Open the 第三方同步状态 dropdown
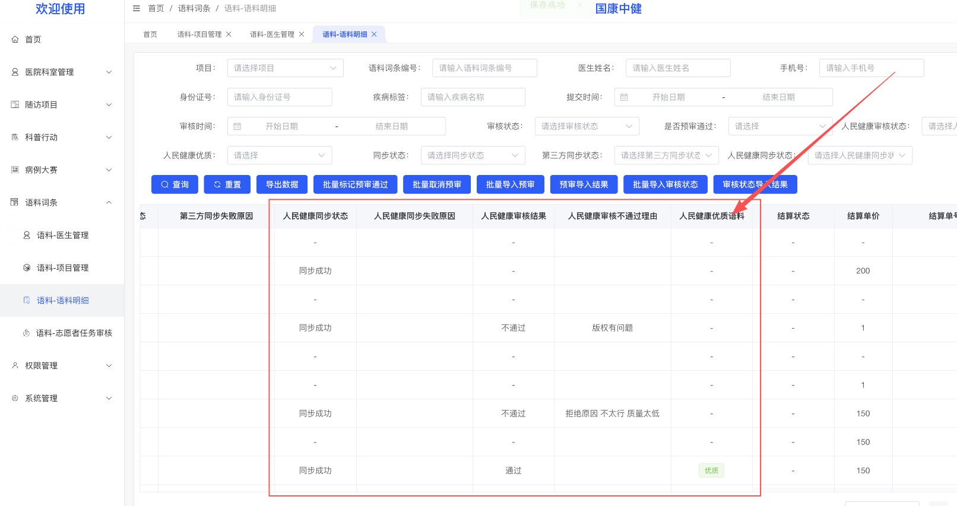Screen dimensions: 957x506 coord(667,155)
